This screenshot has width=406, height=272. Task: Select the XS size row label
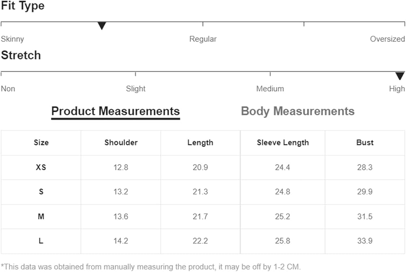tap(41, 167)
